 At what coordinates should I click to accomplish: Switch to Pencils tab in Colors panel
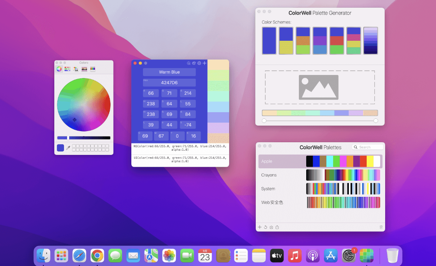[93, 69]
